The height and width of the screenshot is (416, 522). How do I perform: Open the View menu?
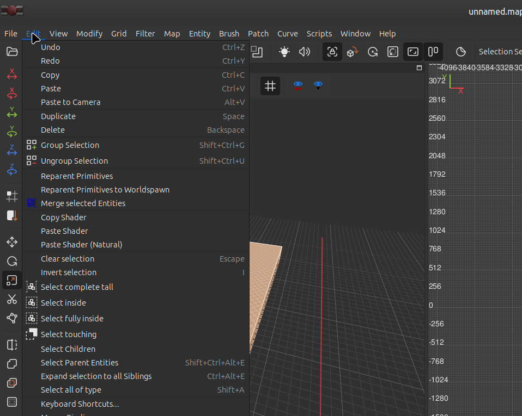[58, 34]
